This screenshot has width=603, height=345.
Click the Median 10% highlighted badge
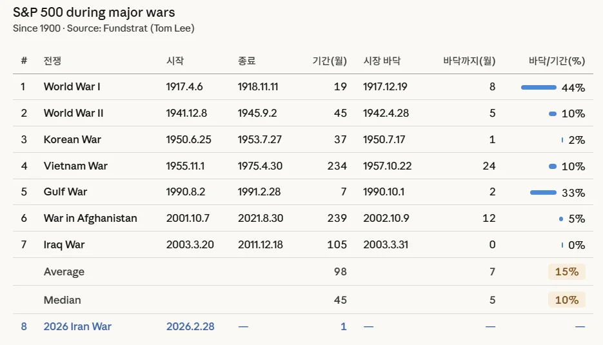566,300
